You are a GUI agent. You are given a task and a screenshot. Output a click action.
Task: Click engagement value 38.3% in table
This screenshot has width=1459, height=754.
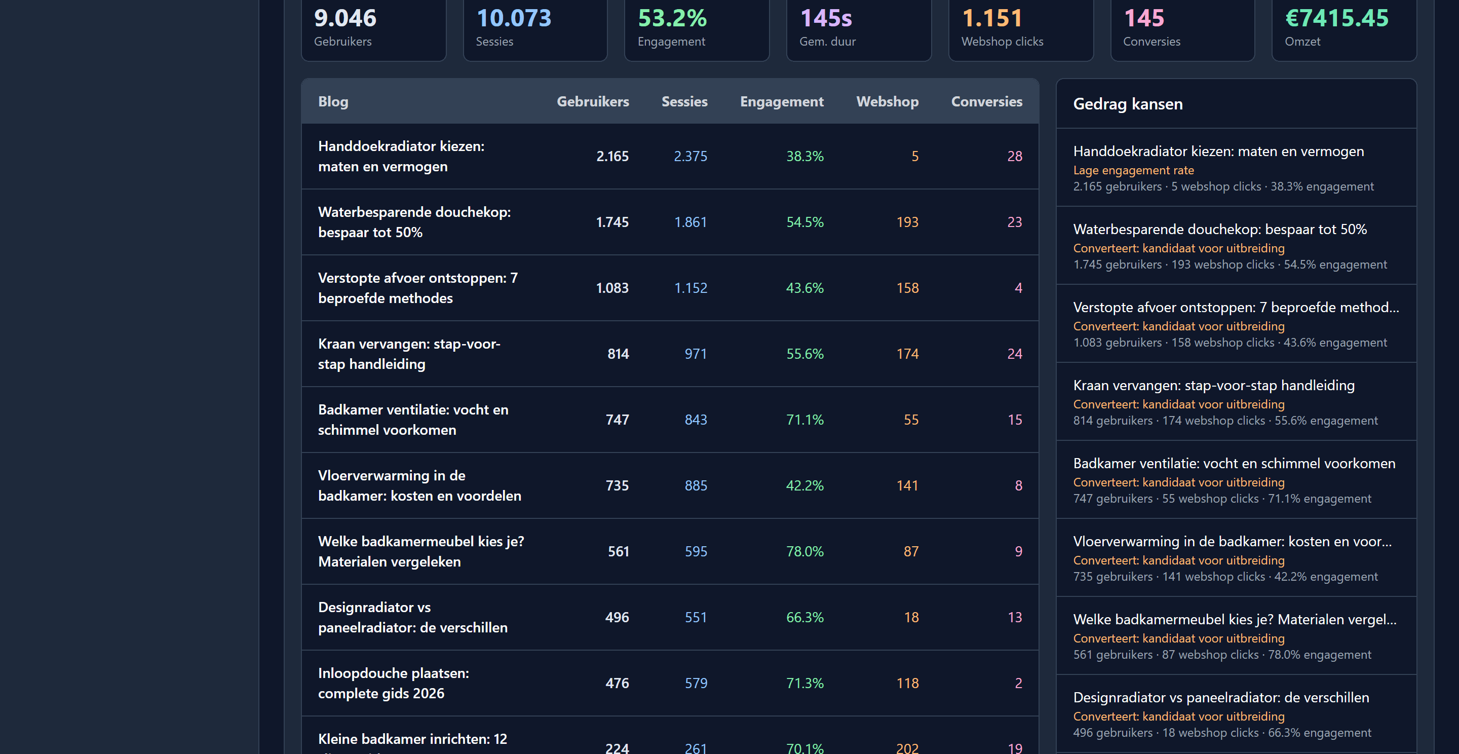(x=805, y=157)
